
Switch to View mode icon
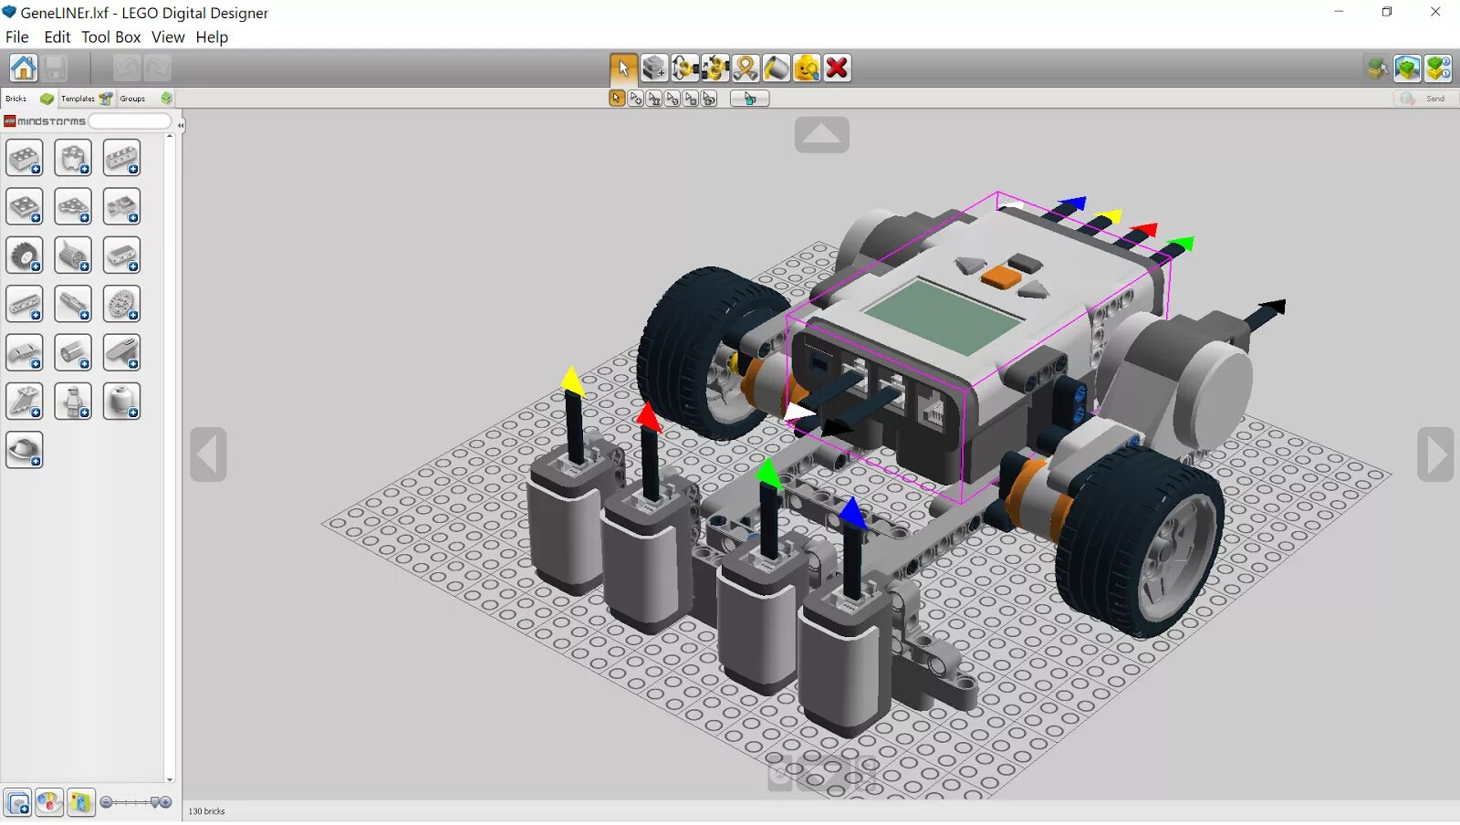1407,68
